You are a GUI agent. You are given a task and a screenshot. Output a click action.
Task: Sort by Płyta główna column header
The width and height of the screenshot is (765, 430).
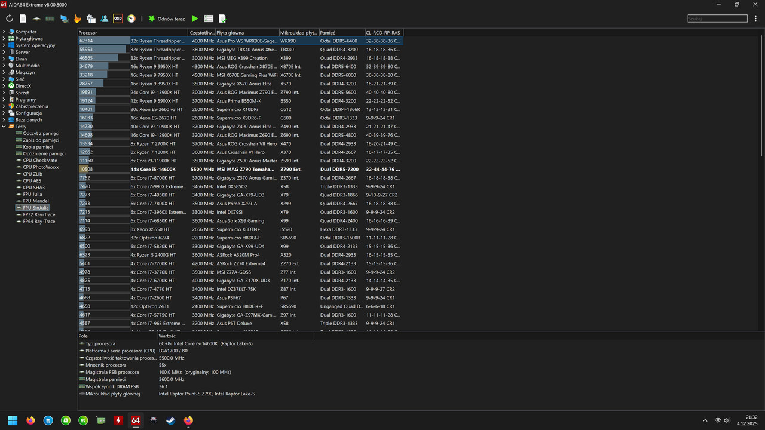(247, 33)
